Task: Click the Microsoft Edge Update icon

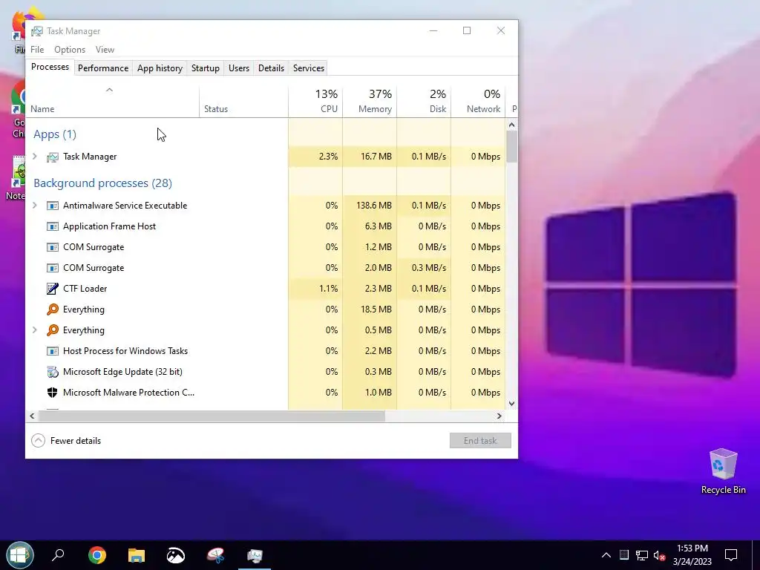Action: (x=53, y=372)
